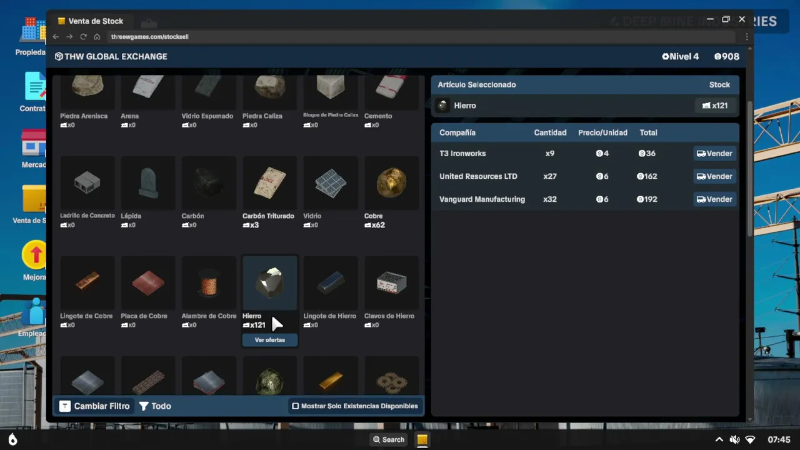The width and height of the screenshot is (800, 450).
Task: Expand the system tray chevron
Action: [719, 439]
